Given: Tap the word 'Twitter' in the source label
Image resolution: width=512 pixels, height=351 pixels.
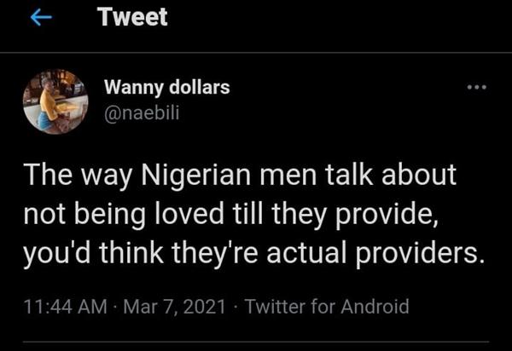Looking at the screenshot, I should click(272, 307).
